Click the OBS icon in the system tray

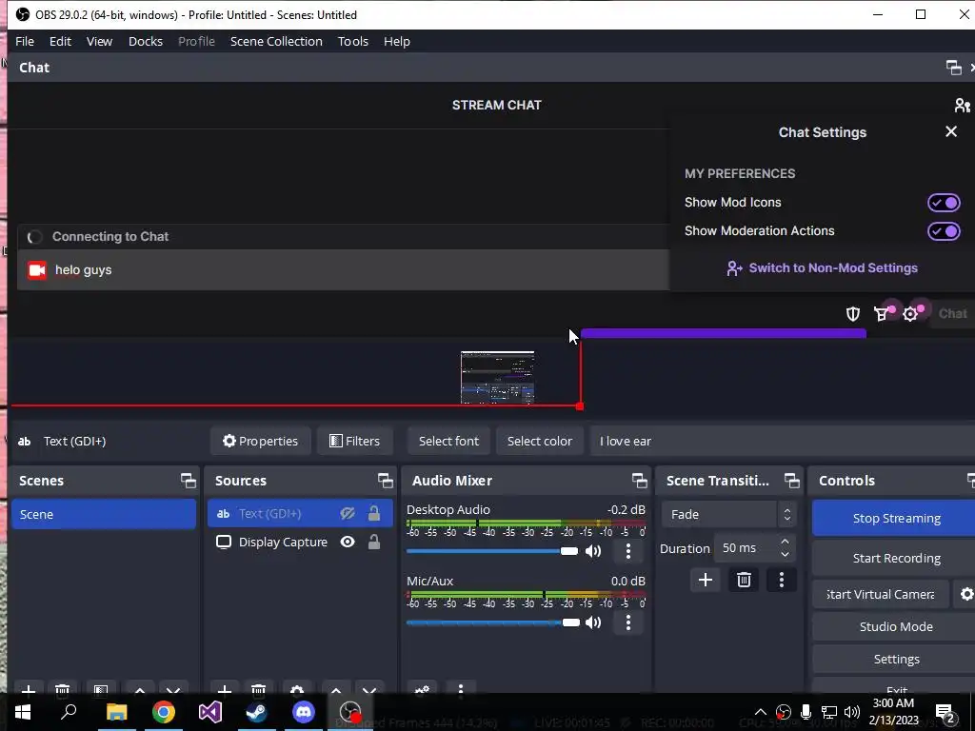click(x=784, y=712)
